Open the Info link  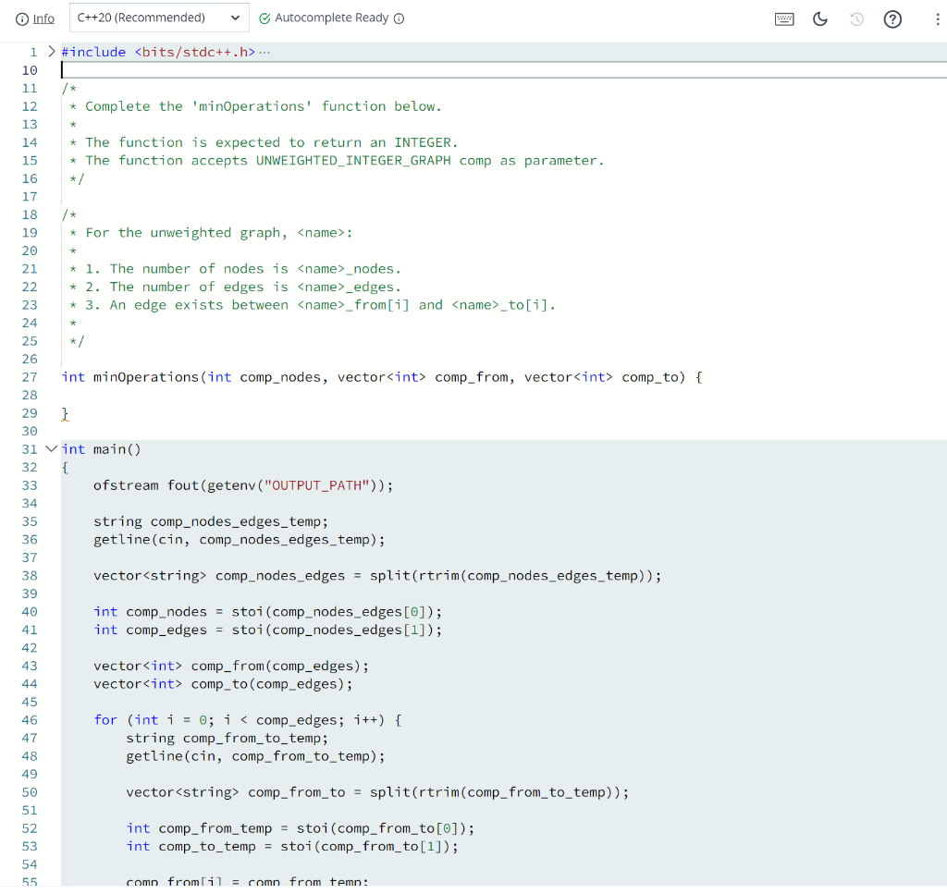43,18
